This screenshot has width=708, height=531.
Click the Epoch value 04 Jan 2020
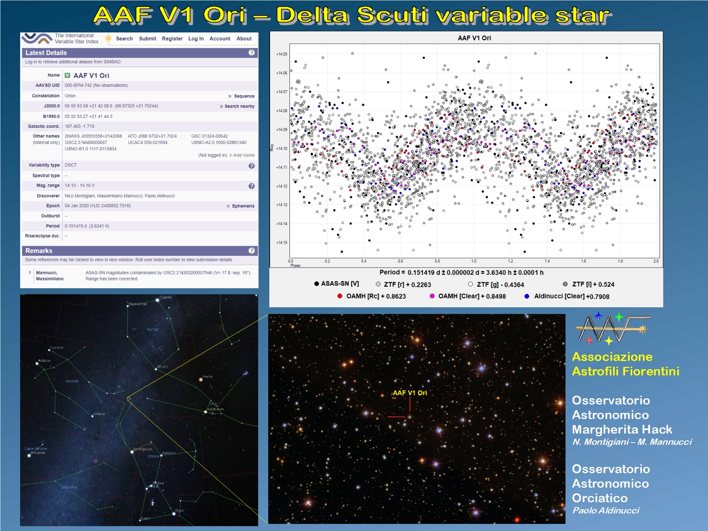pos(98,206)
